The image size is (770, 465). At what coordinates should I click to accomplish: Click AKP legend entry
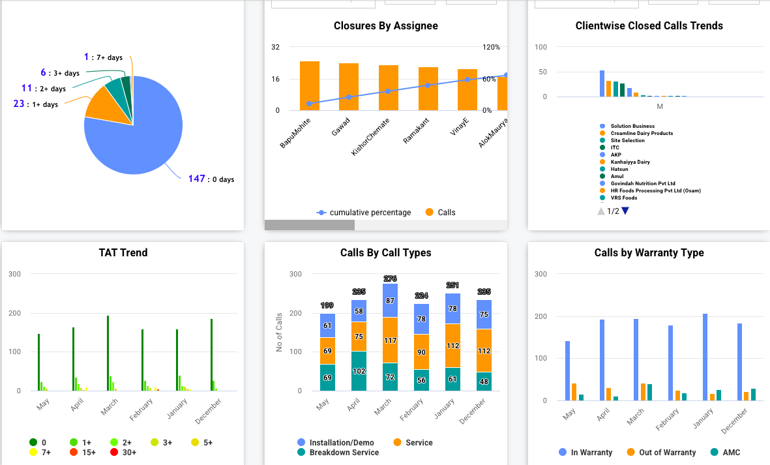click(x=610, y=155)
